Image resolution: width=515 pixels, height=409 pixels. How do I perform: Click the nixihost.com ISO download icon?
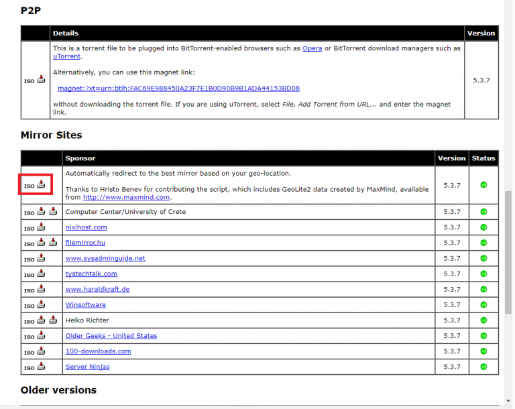41,227
